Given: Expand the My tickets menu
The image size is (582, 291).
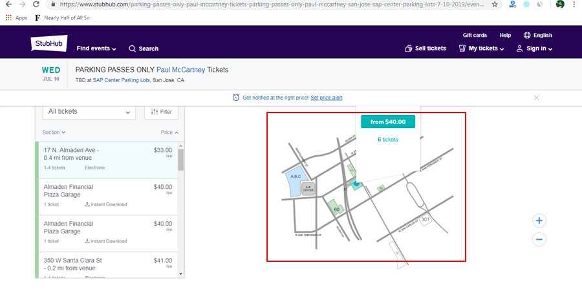Looking at the screenshot, I should (481, 48).
